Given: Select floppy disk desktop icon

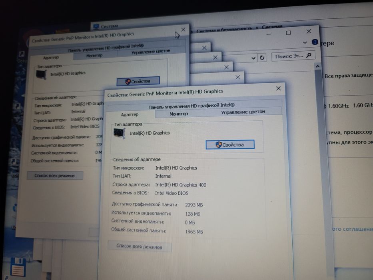Looking at the screenshot, I should point(18,266).
